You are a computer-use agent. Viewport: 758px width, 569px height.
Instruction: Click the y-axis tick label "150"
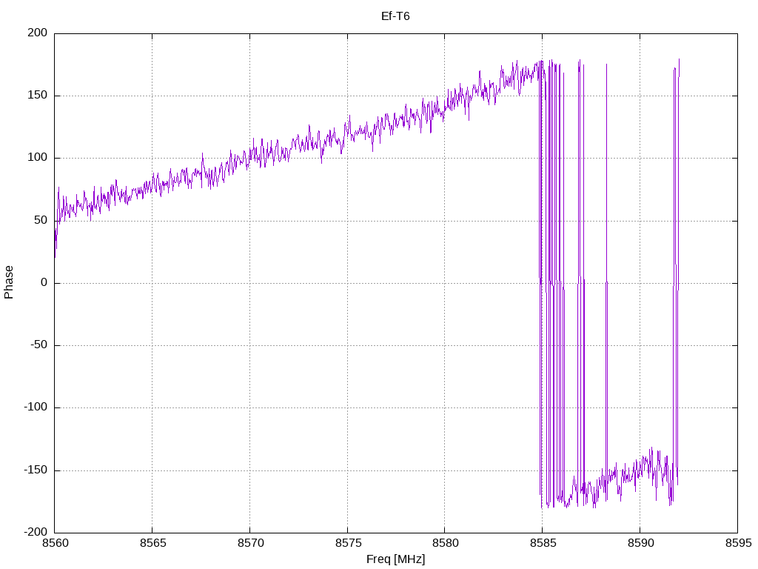tap(38, 96)
